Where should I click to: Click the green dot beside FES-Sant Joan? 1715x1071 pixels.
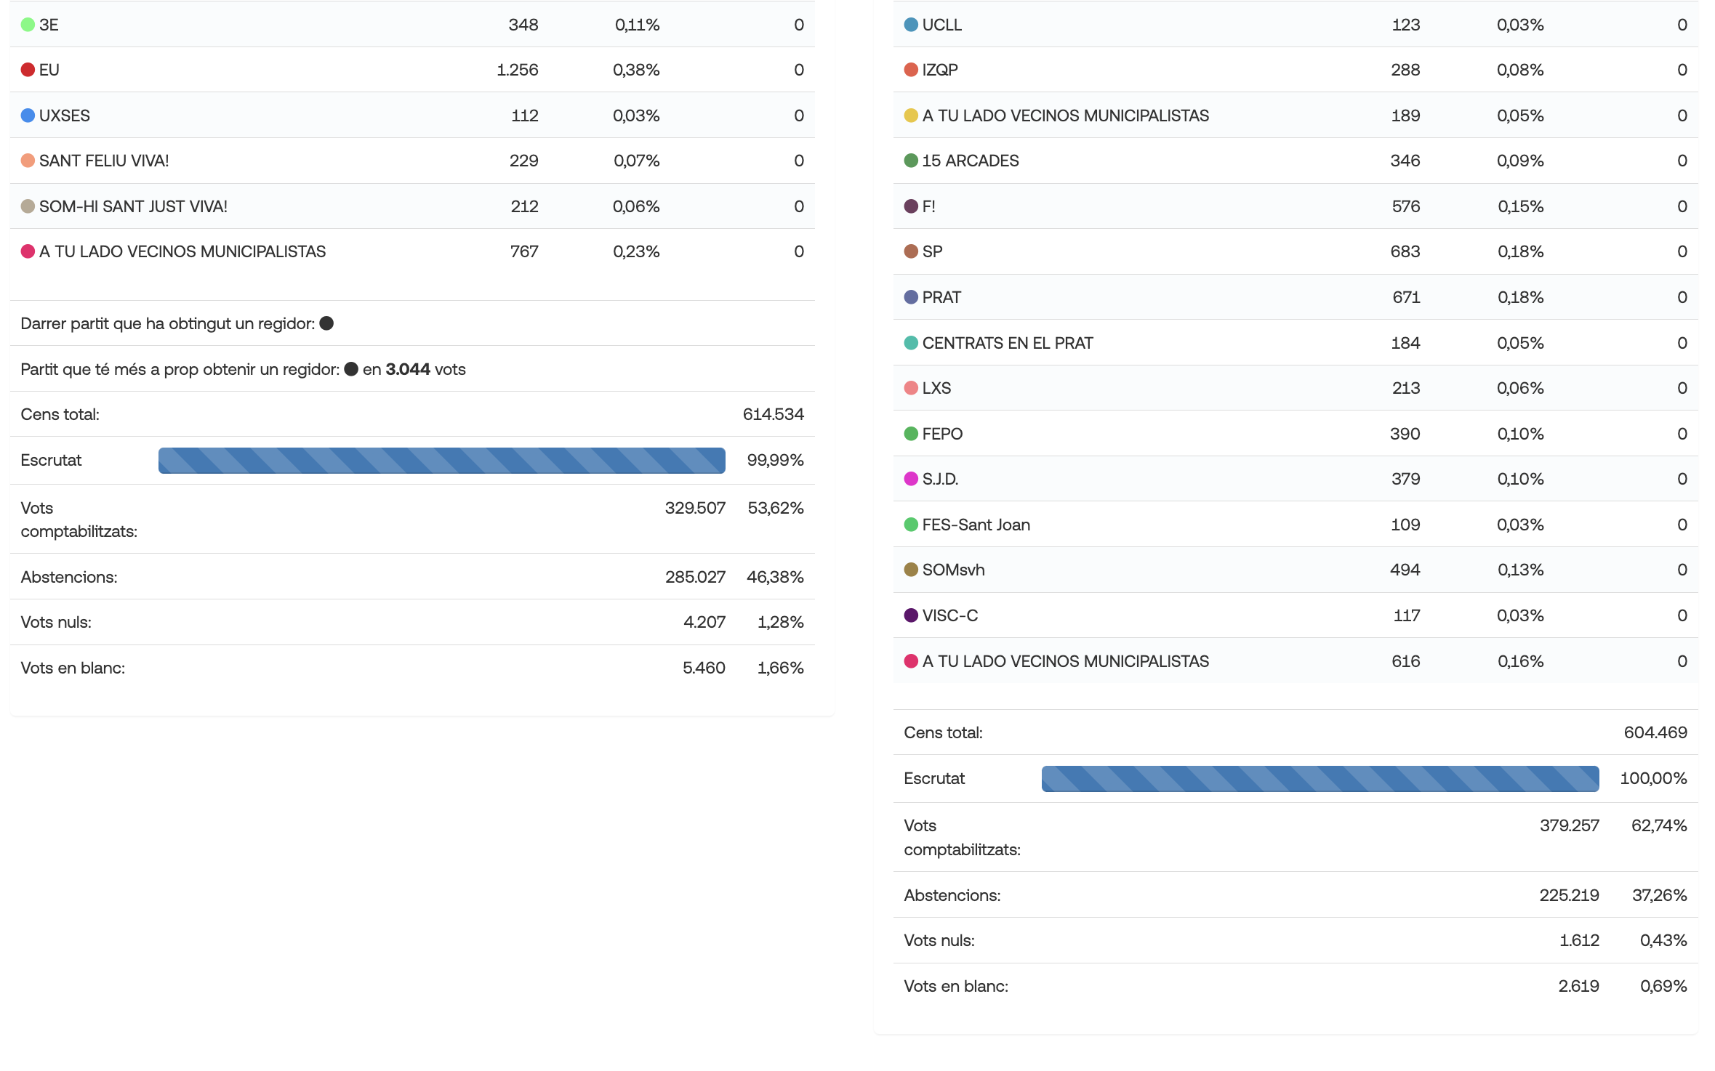(x=911, y=525)
